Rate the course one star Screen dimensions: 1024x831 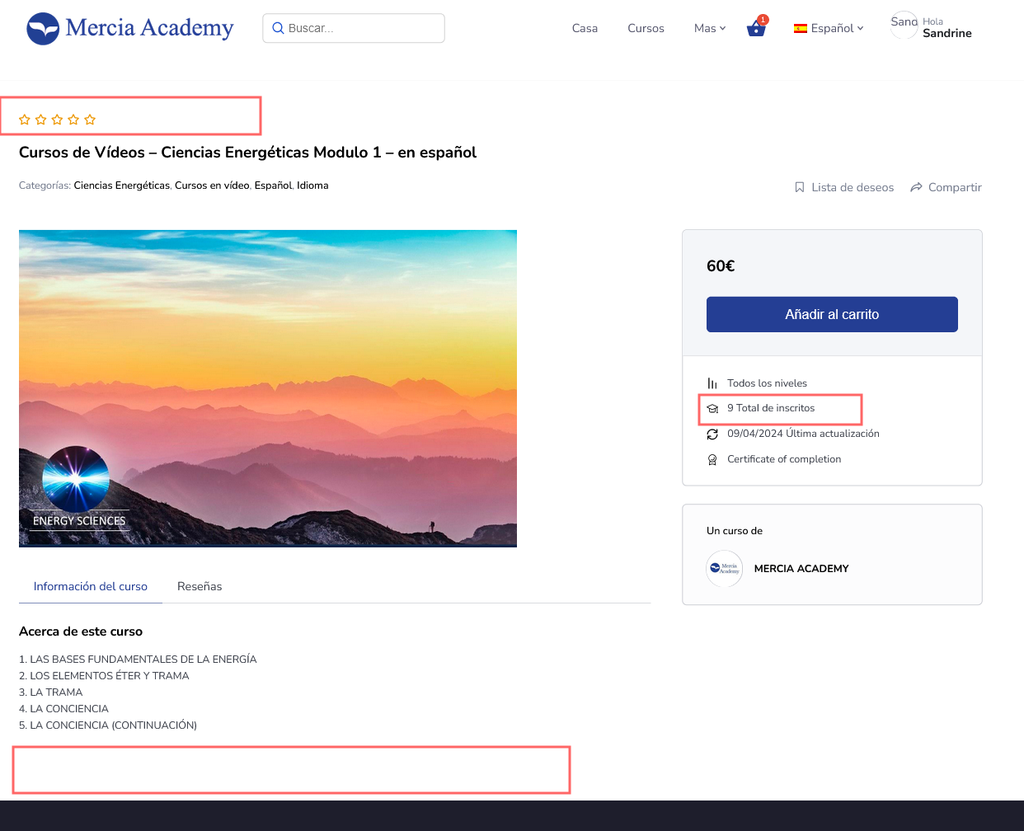(25, 120)
